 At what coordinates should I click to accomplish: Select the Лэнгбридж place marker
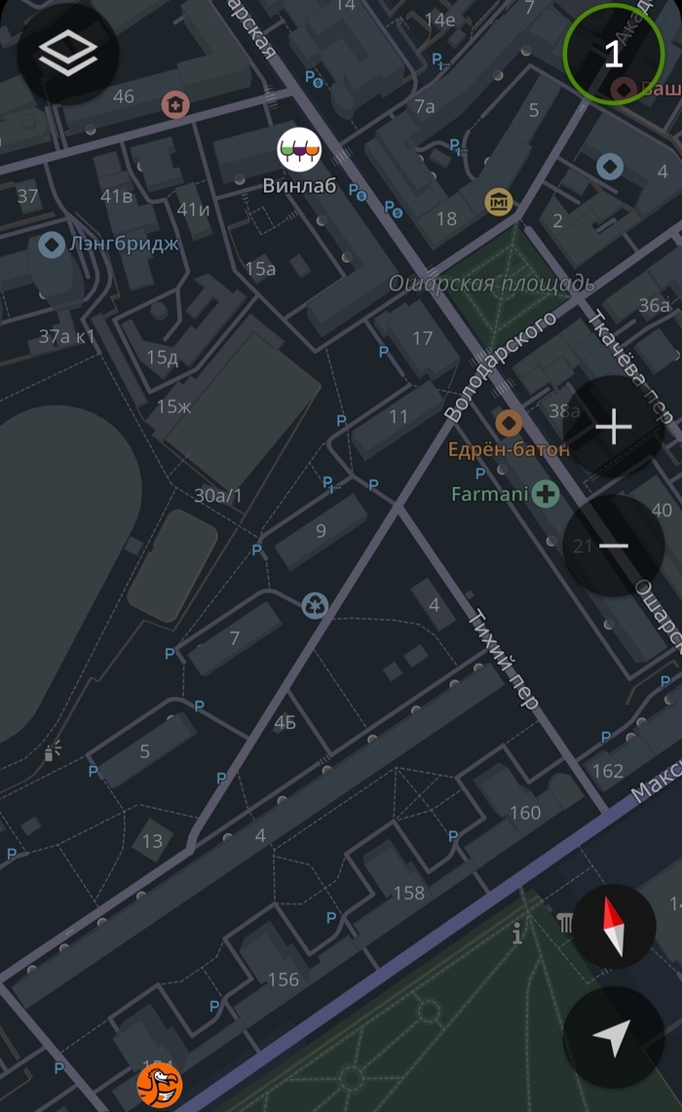tap(51, 245)
